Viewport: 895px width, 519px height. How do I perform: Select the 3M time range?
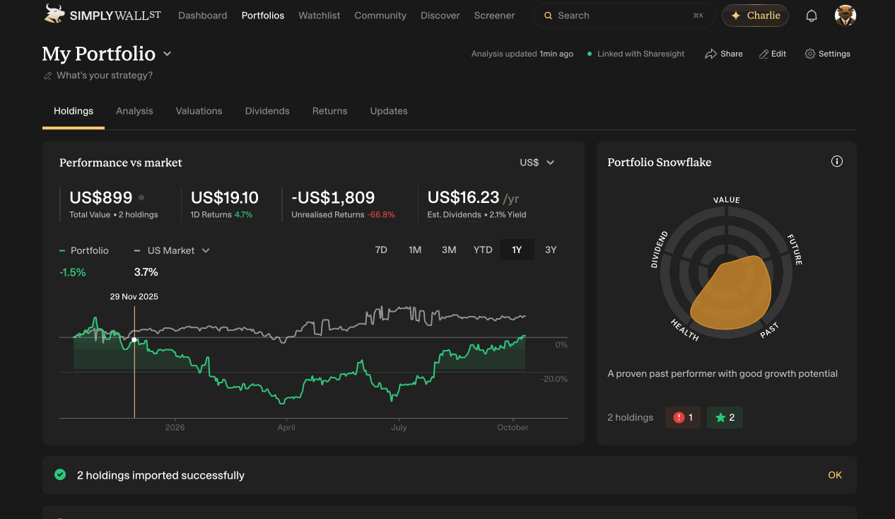coord(449,250)
